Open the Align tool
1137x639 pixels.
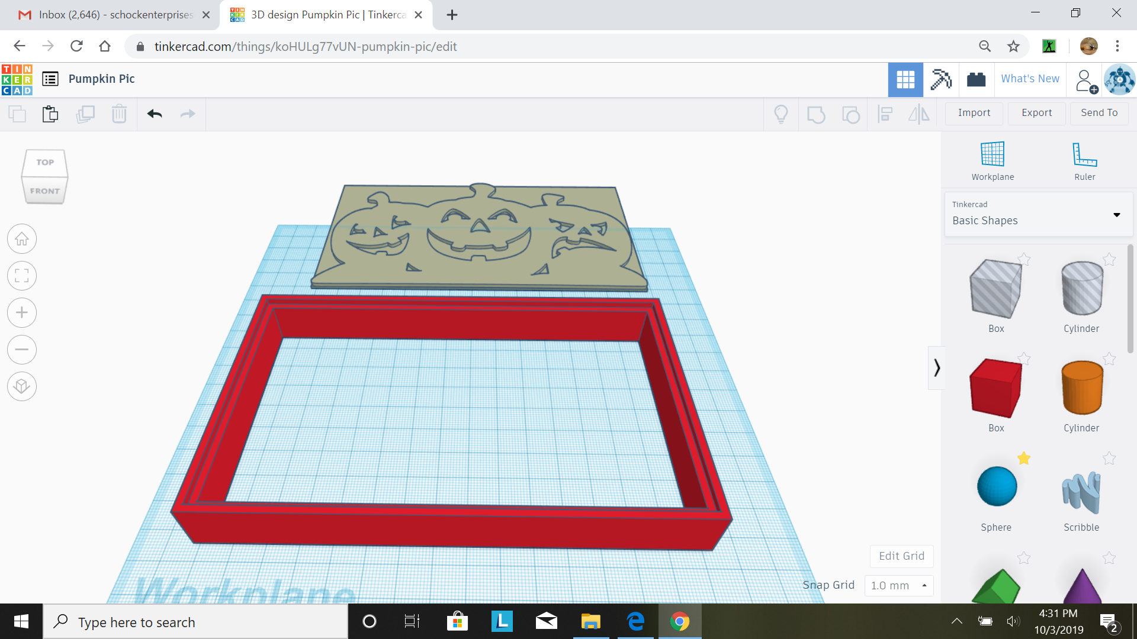click(885, 114)
